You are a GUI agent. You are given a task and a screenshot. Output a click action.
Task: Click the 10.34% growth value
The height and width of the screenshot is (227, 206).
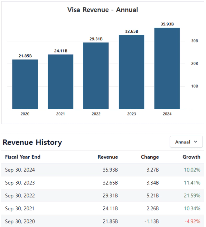click(x=192, y=208)
